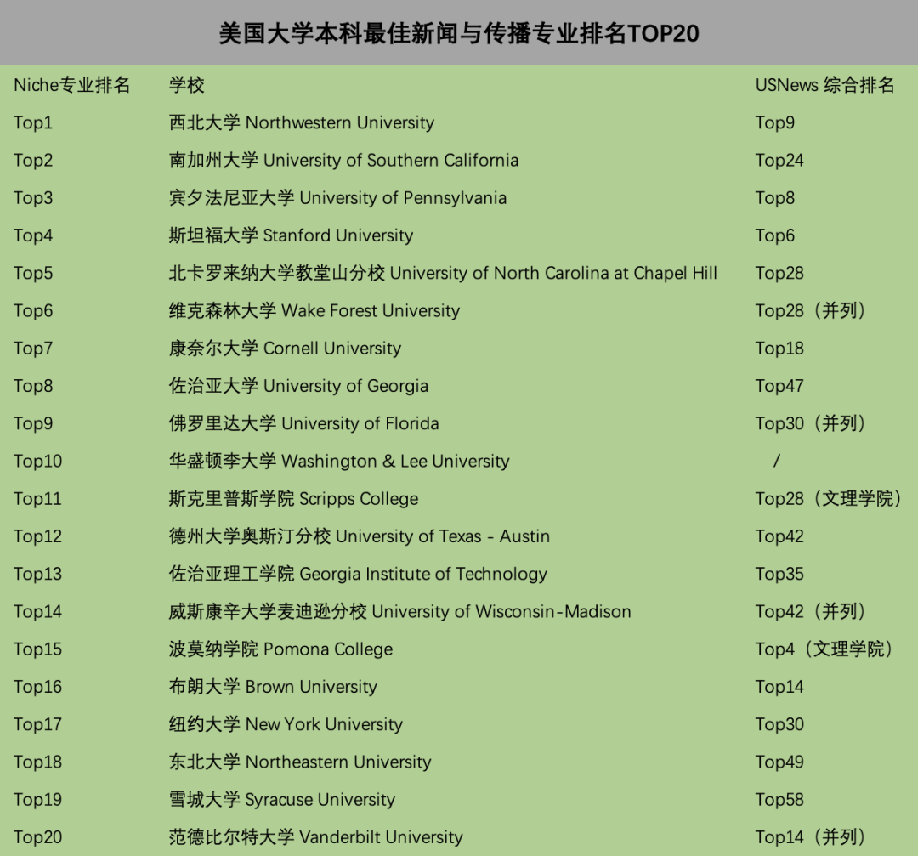Select 康奈尔大学 Cornell University
Image resolution: width=918 pixels, height=856 pixels.
[285, 349]
